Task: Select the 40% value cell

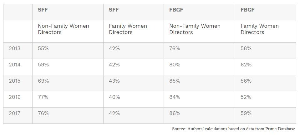Action: pos(114,97)
